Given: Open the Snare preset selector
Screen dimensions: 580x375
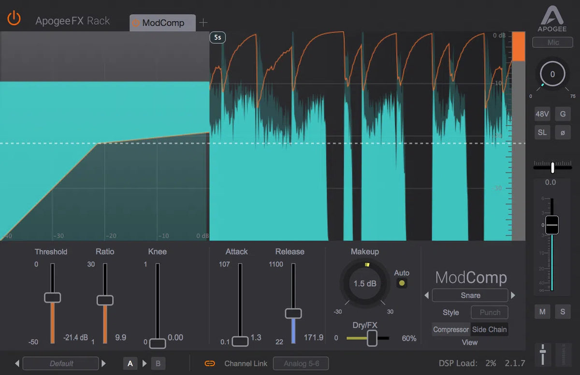Looking at the screenshot, I should tap(469, 295).
